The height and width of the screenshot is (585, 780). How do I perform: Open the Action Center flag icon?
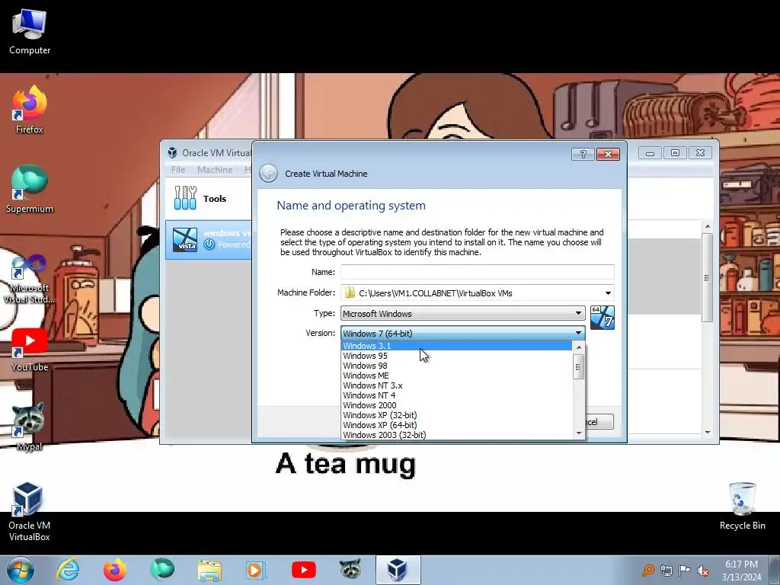685,570
